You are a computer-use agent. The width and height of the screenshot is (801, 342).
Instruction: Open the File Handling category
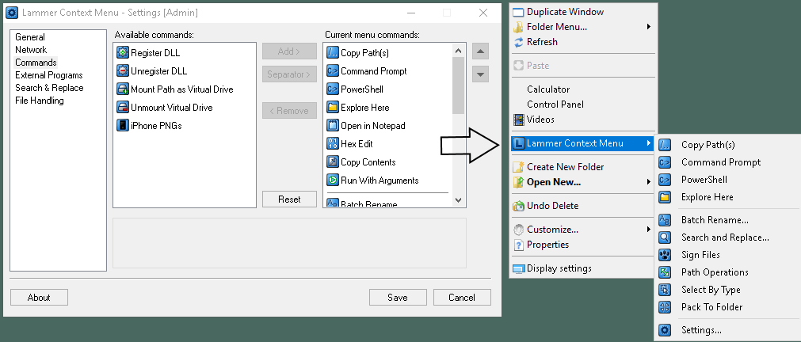[40, 101]
